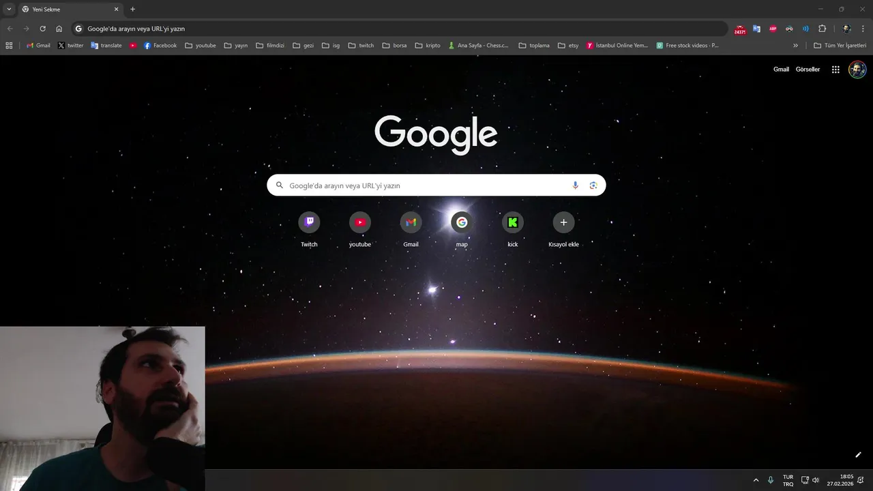The width and height of the screenshot is (873, 491).
Task: Open the tab search dropdown arrow
Action: (x=9, y=9)
